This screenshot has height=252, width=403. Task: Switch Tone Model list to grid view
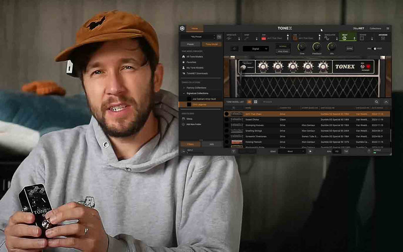[255, 102]
